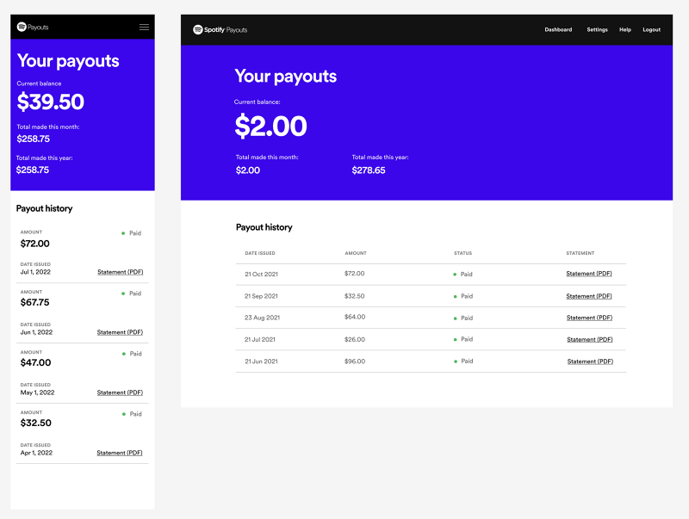Open the hamburger menu on the mobile view

coord(143,26)
